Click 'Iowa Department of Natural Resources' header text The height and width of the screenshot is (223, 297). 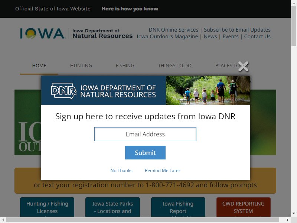(x=102, y=33)
